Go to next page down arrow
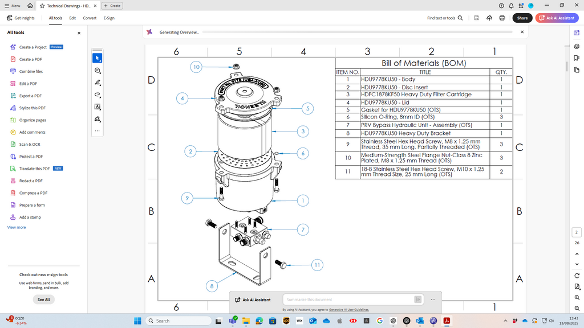Viewport: 584px width, 328px height. [x=577, y=264]
